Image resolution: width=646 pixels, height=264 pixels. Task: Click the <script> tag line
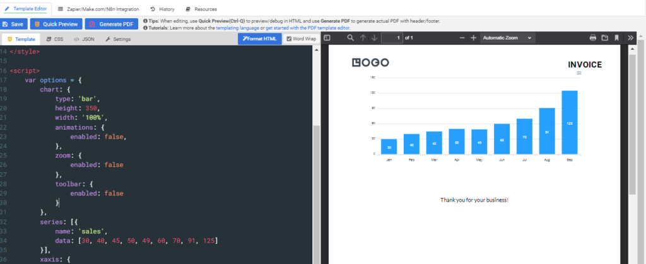[25, 71]
